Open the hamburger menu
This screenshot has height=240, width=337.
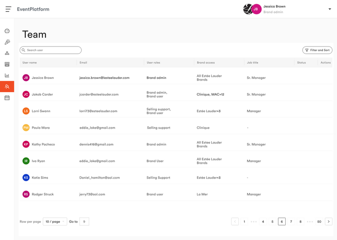[9, 9]
